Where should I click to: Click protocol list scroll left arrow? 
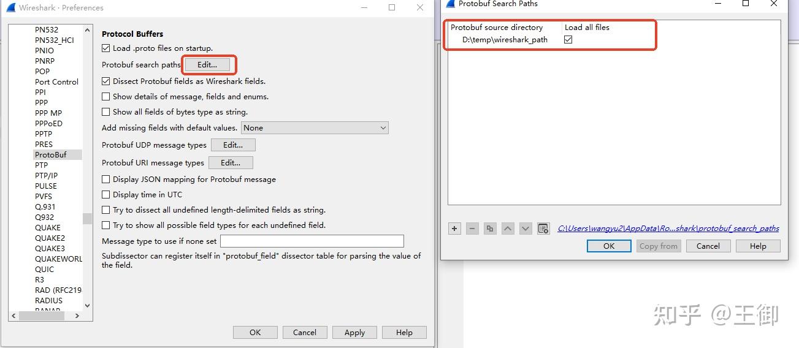[14, 316]
